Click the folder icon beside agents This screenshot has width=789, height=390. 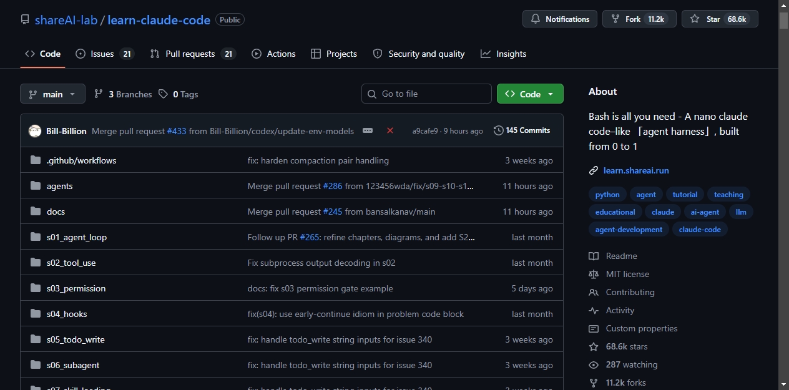click(36, 186)
